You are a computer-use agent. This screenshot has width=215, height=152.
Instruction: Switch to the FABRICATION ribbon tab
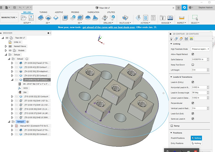coord(93,12)
